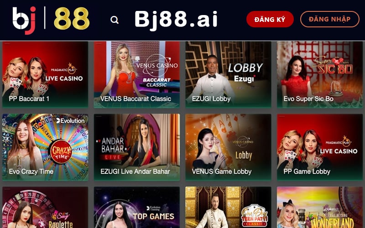The width and height of the screenshot is (365, 228).
Task: Click the ĐĂNG NHẬP login button
Action: coord(329,19)
